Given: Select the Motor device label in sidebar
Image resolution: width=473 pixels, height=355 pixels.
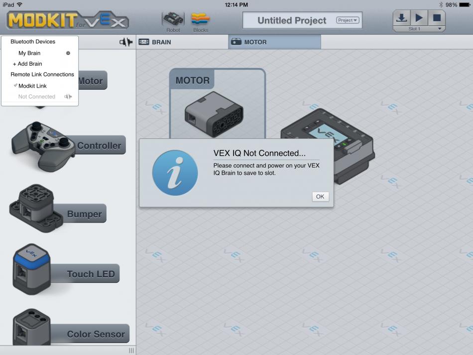Looking at the screenshot, I should (92, 81).
